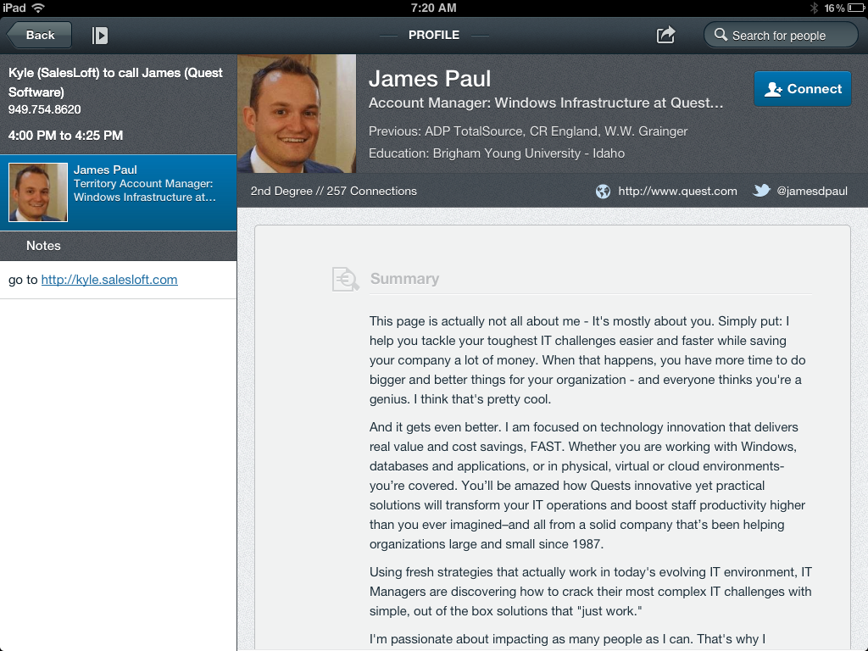Screen dimensions: 868x651
Task: Tap the Bluetooth status icon
Action: click(x=814, y=8)
